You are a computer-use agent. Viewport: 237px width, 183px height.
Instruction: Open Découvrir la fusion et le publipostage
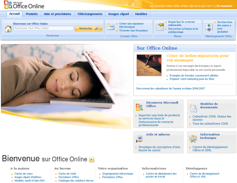[x=183, y=30]
